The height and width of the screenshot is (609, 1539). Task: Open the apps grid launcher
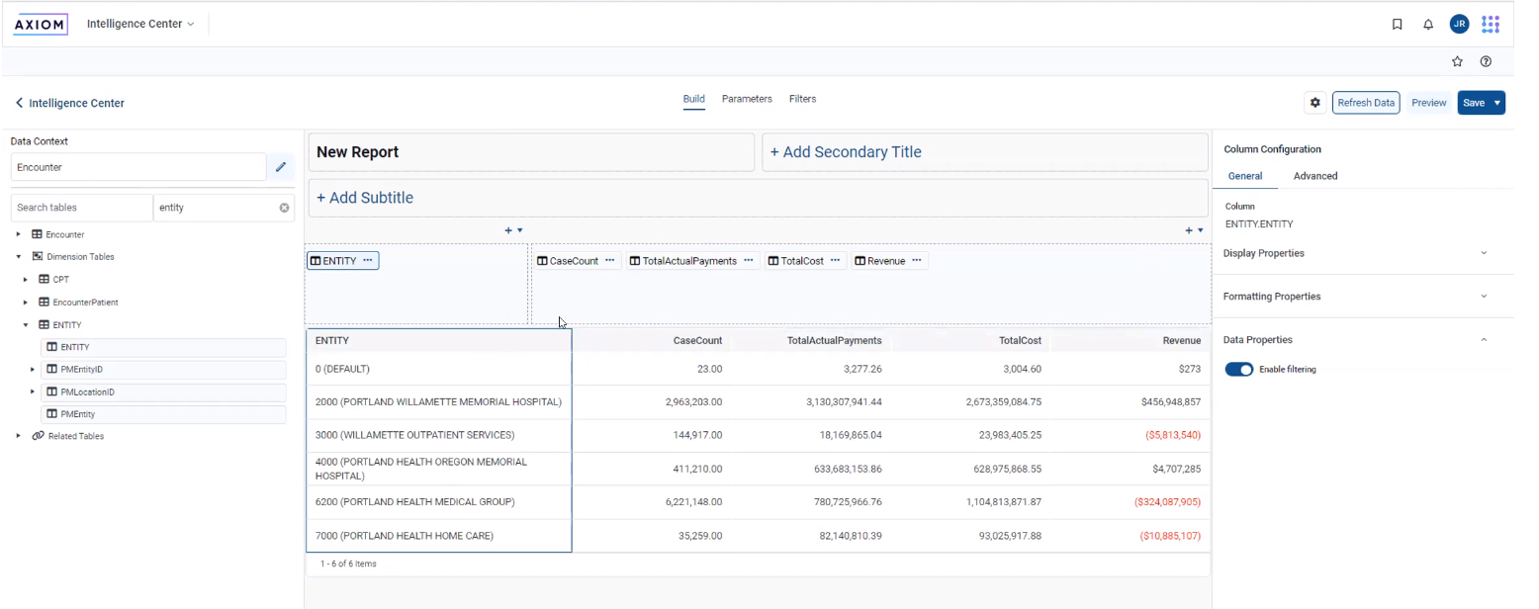[x=1491, y=24]
